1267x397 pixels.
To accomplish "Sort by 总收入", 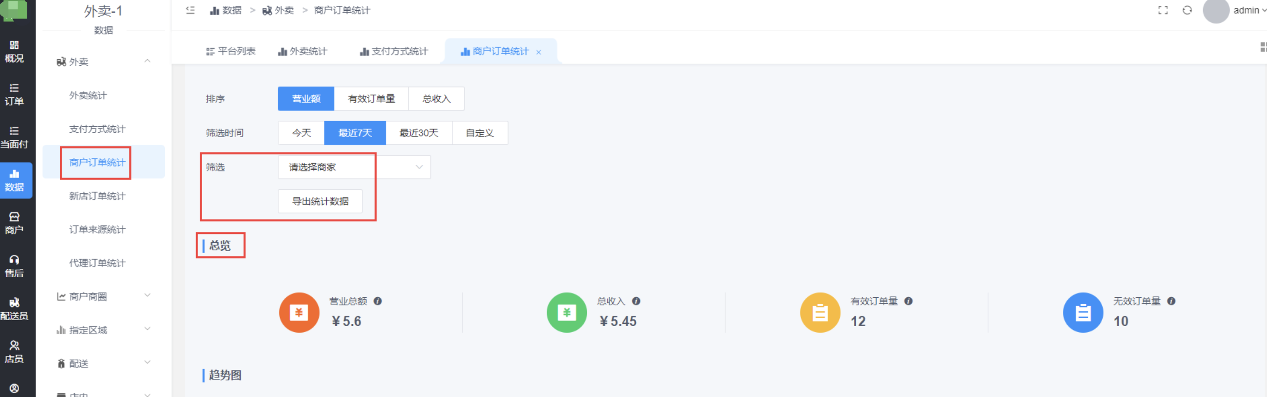I will pyautogui.click(x=436, y=99).
